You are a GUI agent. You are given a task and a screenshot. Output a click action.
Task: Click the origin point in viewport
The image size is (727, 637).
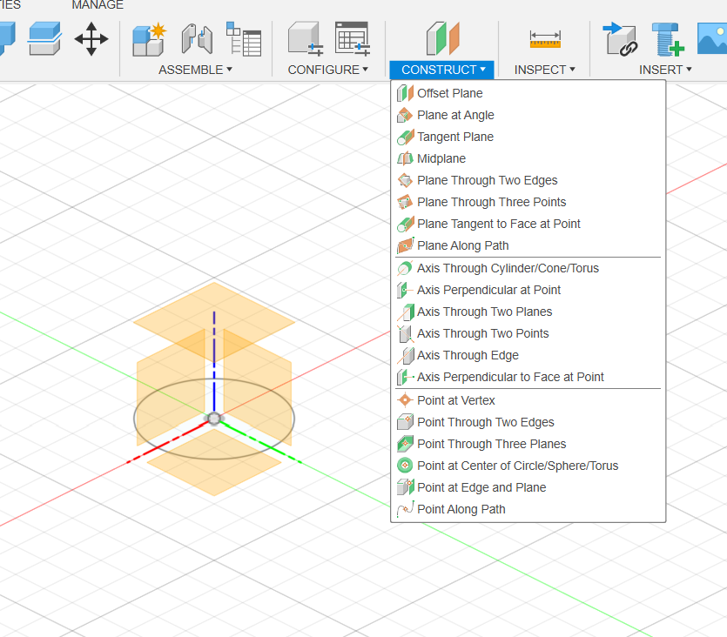click(213, 419)
